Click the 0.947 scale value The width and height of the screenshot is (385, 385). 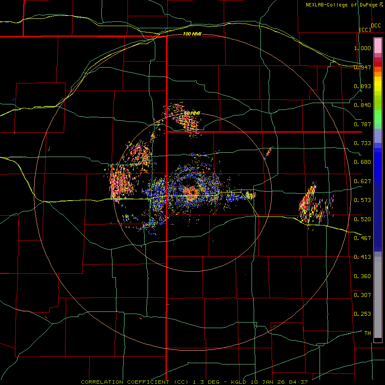(x=362, y=67)
